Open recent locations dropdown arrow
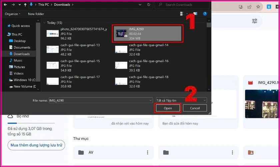Screen dimensions: 280x167 click(20, 5)
